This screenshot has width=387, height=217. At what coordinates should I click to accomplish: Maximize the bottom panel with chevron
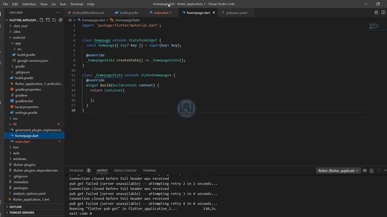pyautogui.click(x=385, y=171)
